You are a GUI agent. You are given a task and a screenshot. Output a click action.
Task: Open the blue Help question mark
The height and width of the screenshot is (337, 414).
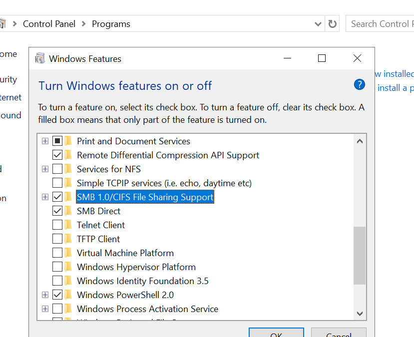click(359, 84)
